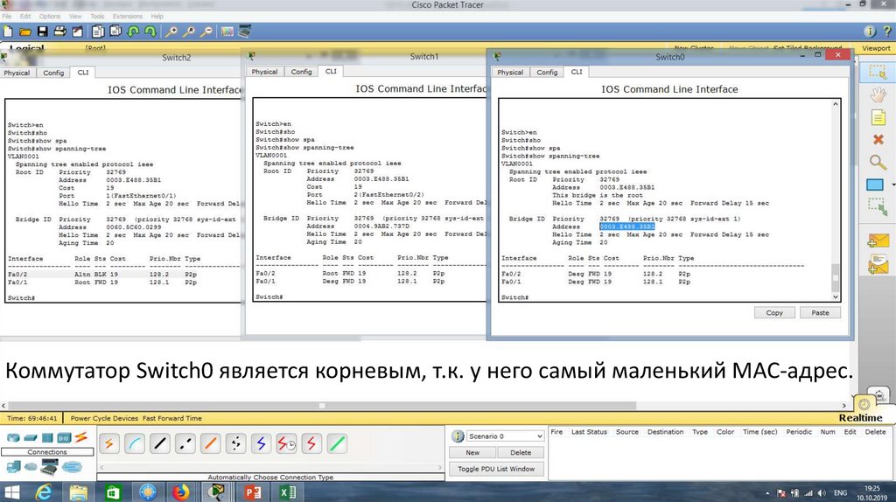This screenshot has width=896, height=502.
Task: Choose the Hubs device category
Action: tap(47, 438)
